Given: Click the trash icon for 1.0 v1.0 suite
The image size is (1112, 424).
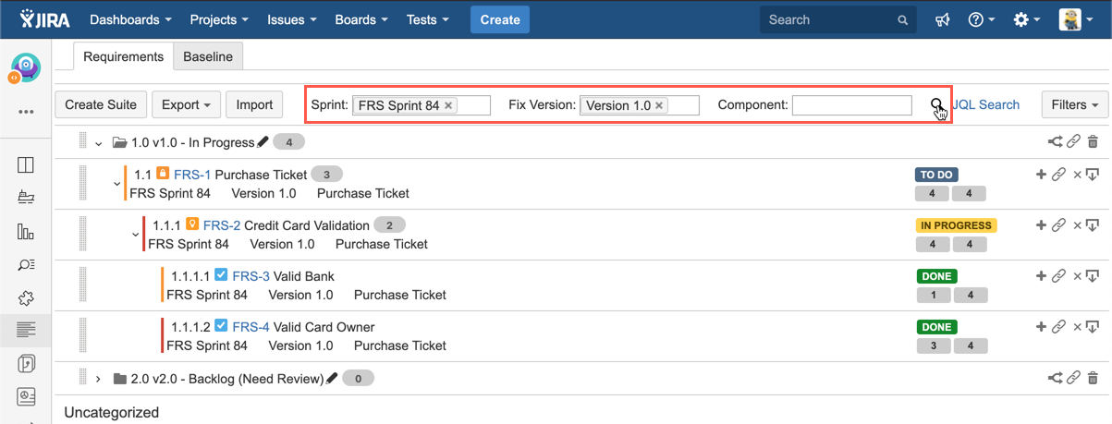Looking at the screenshot, I should click(x=1093, y=142).
